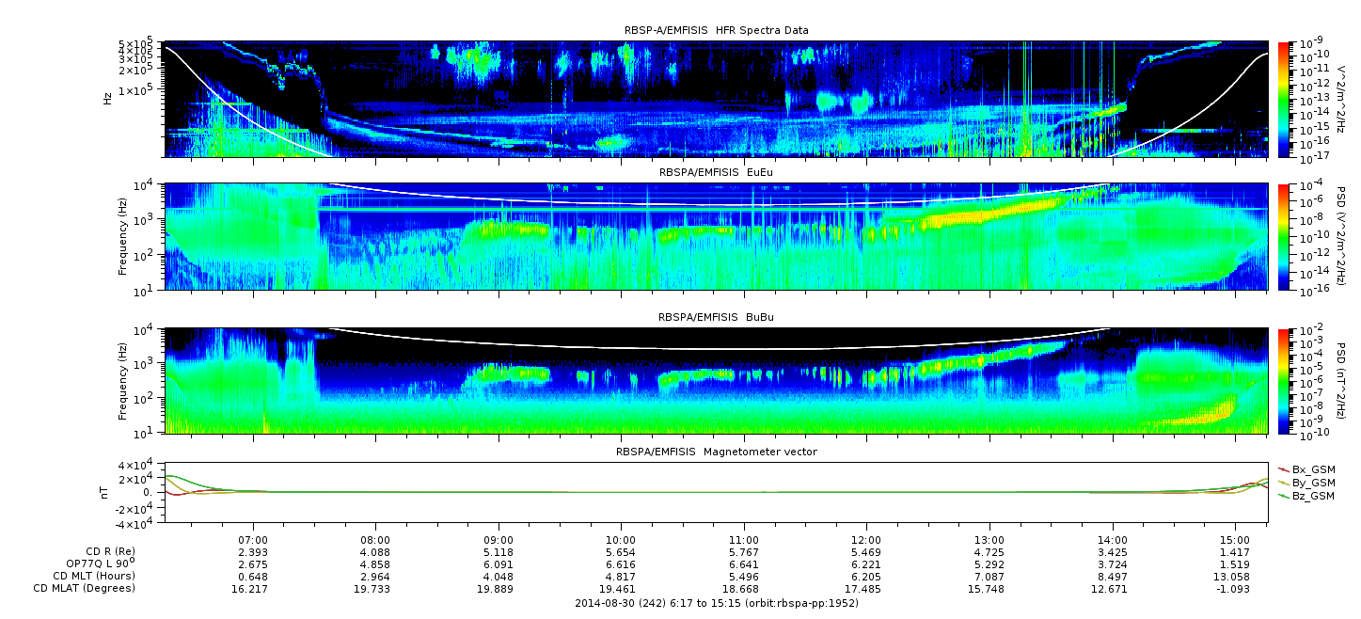Click the nT axis label on magnetometer plot
This screenshot has height=619, width=1361.
click(x=106, y=492)
